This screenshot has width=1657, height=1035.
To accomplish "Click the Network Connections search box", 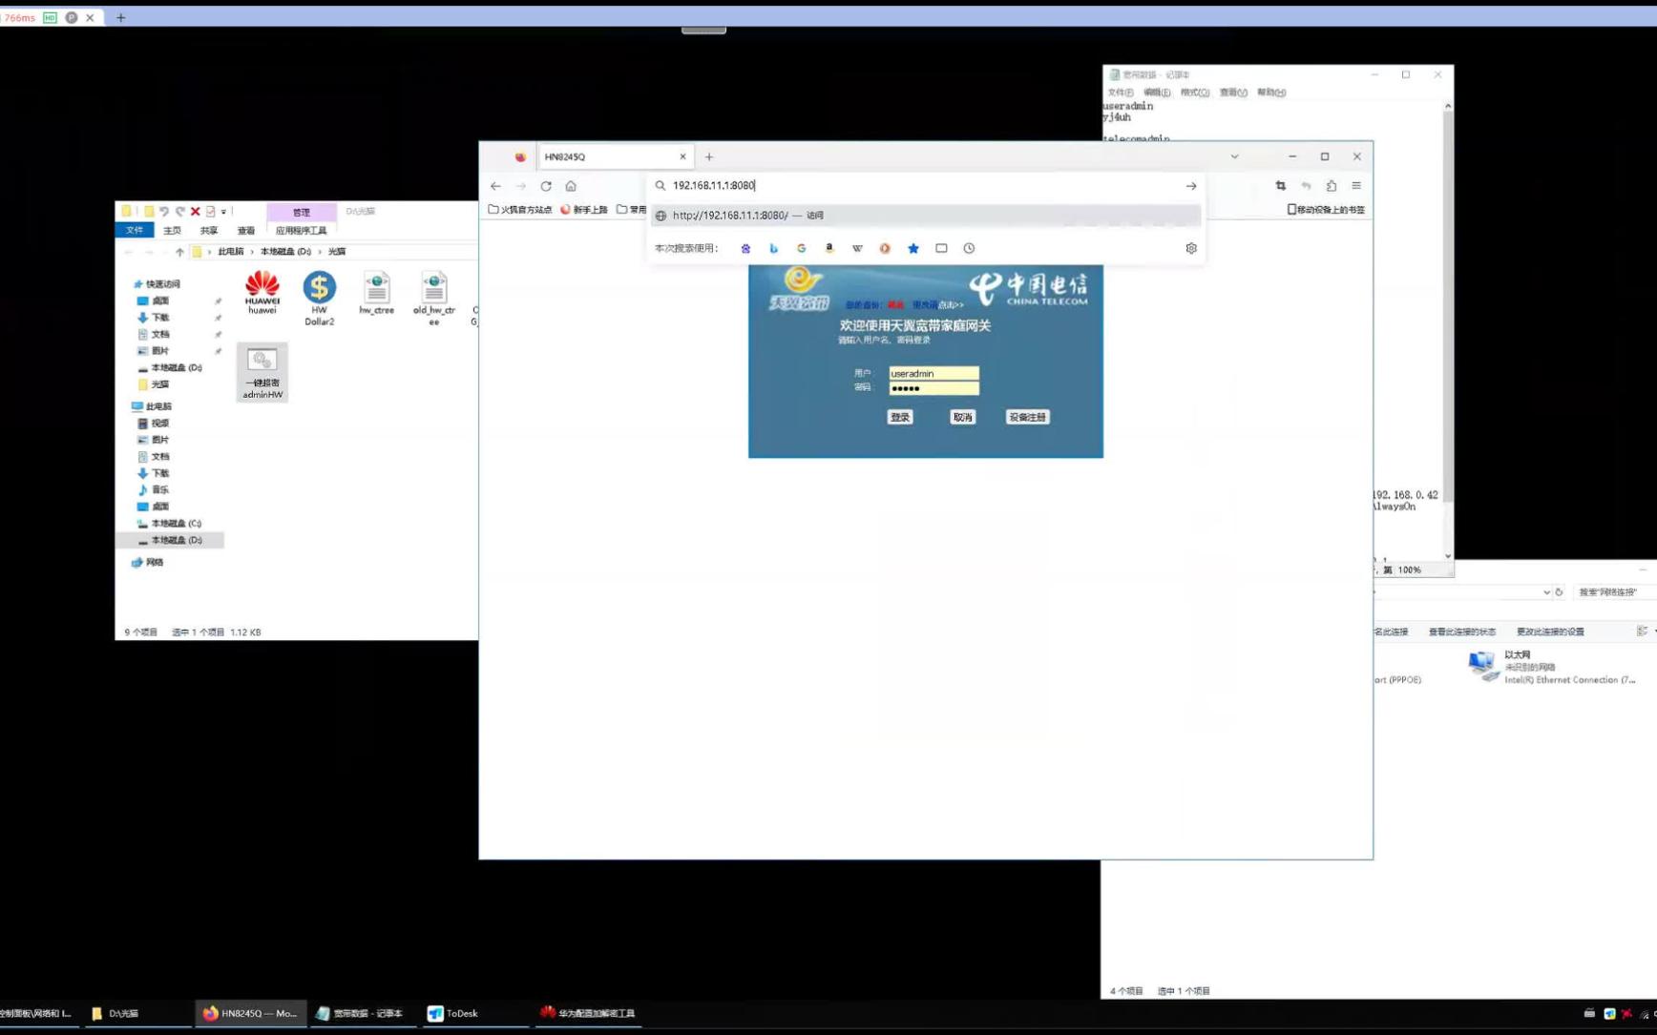I will (x=1615, y=592).
